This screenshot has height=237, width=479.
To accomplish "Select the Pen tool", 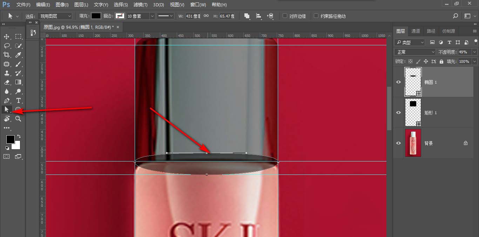I will (x=6, y=100).
